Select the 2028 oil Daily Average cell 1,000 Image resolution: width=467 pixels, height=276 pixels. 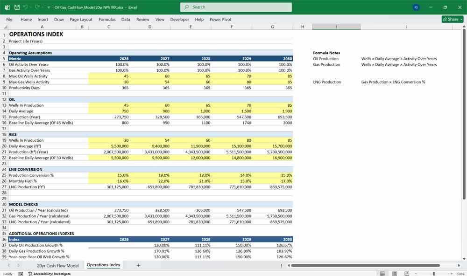tap(191, 111)
